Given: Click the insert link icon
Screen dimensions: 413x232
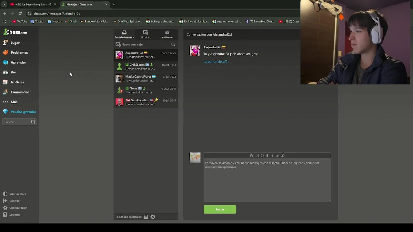Looking at the screenshot, I should click(277, 156).
